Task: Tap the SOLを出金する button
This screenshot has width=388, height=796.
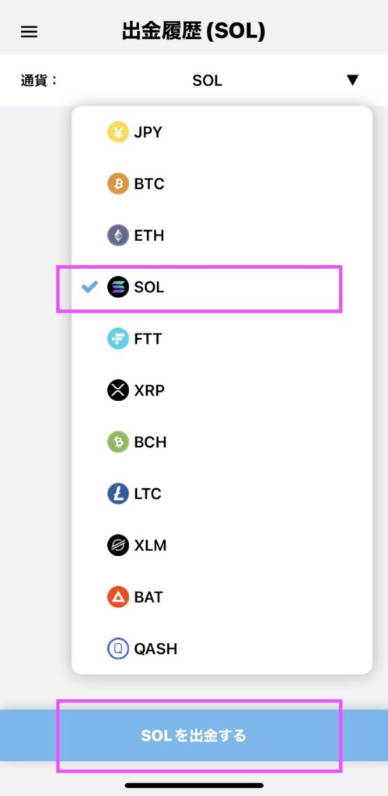Action: point(194,735)
